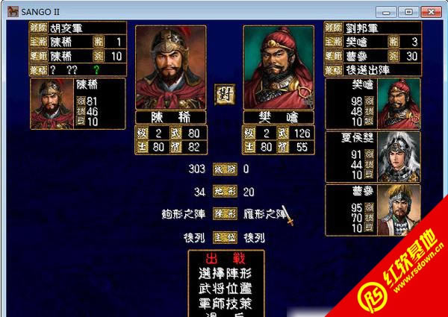Screen dimensions: 448x317
Task: Click the SANGO II horse title icon
Action: click(x=13, y=12)
